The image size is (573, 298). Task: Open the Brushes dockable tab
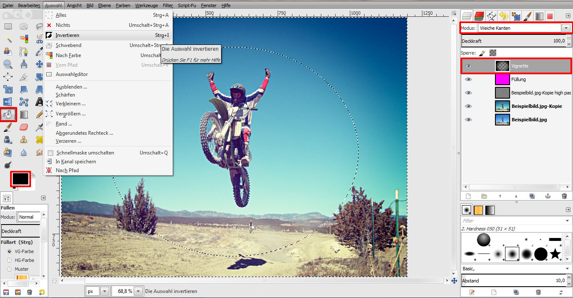coord(527,16)
